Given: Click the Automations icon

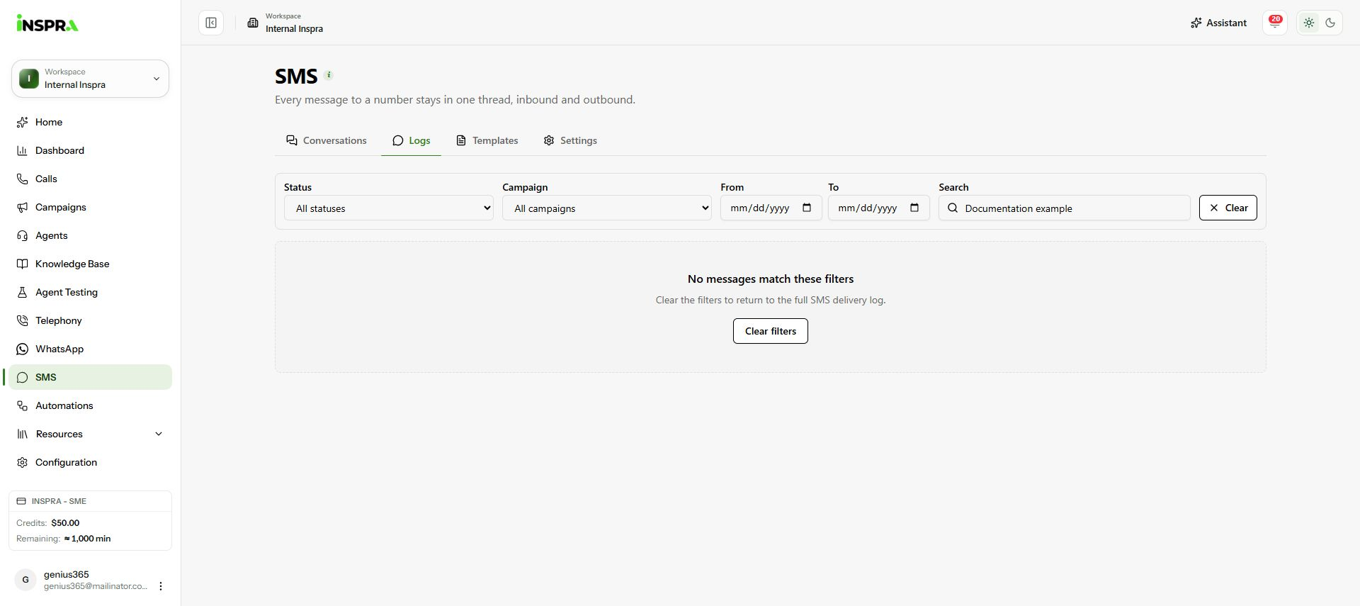Looking at the screenshot, I should click(22, 405).
